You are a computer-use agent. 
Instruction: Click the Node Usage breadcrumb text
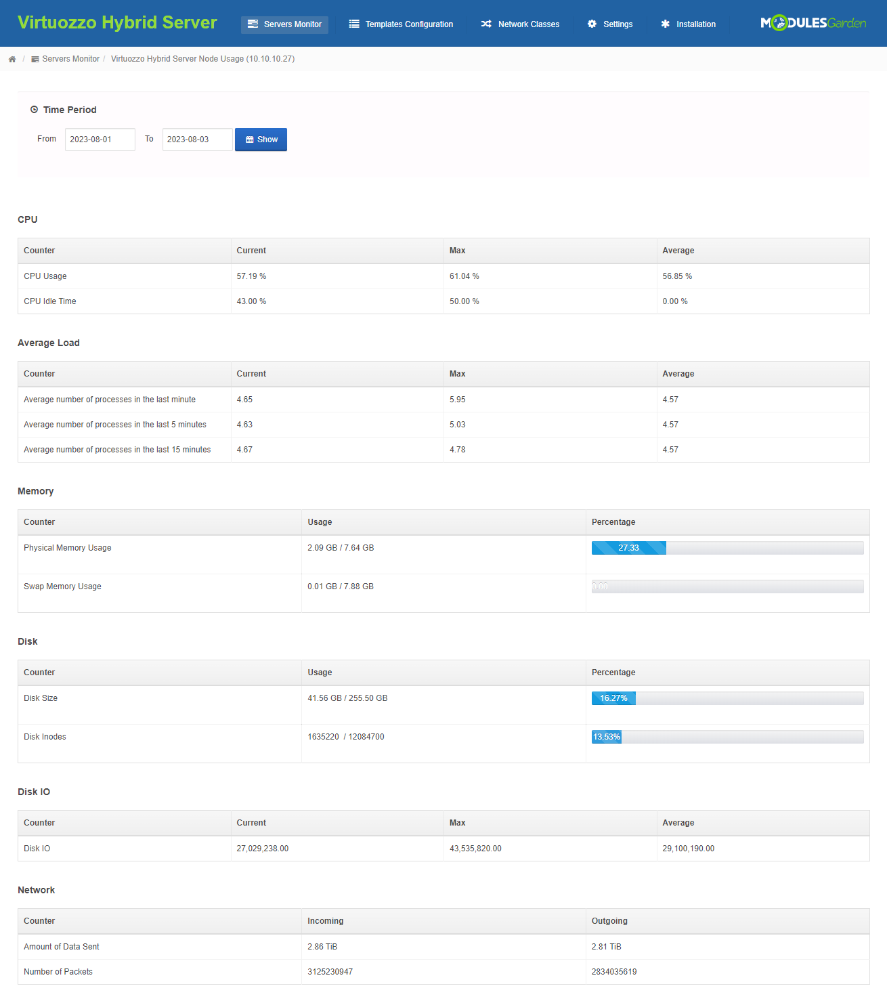pos(202,59)
